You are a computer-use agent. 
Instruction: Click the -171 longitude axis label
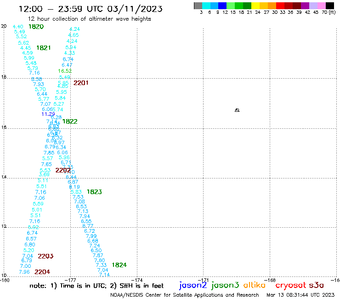[203, 280]
